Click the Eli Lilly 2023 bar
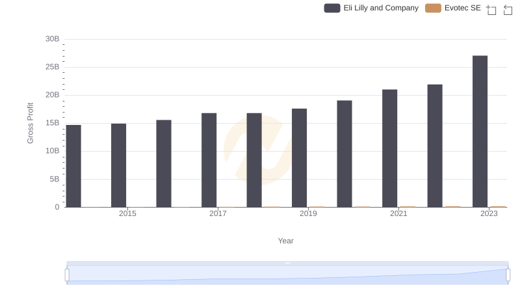This screenshot has height=300, width=520. [x=480, y=131]
